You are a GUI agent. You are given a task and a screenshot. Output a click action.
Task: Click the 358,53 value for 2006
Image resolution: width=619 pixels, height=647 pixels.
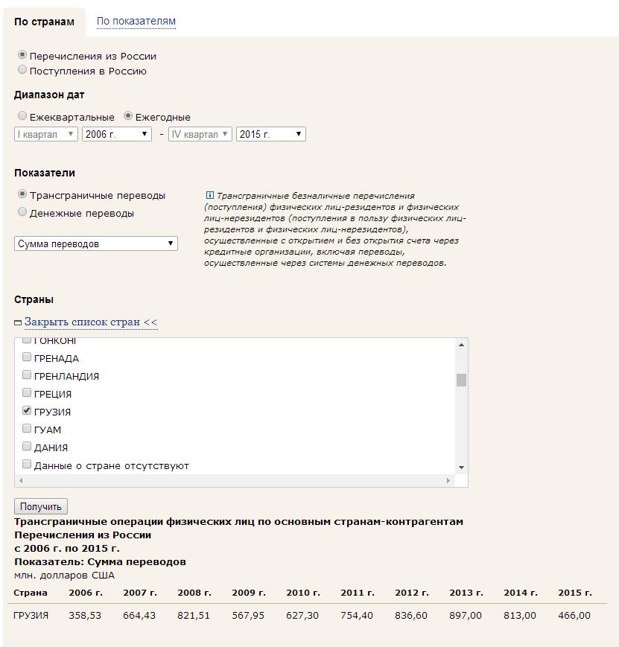(x=85, y=615)
